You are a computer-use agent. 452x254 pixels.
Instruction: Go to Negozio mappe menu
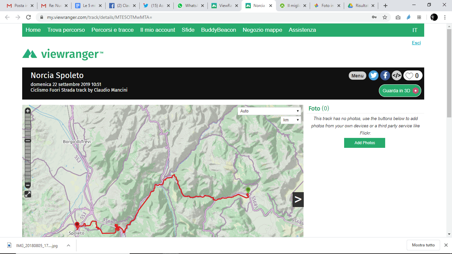[x=262, y=30]
